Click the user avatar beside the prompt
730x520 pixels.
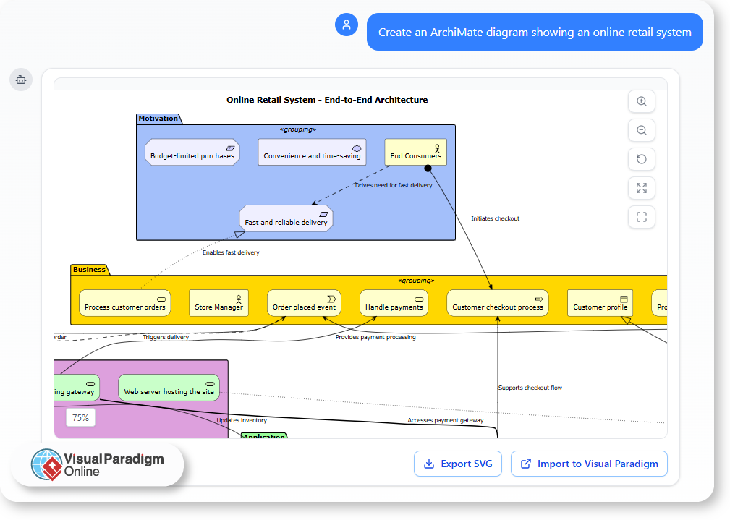click(347, 25)
